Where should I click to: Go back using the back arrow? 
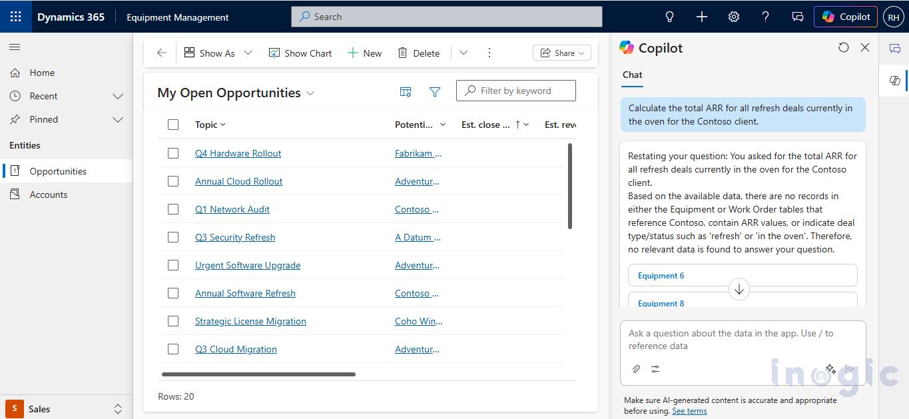161,53
